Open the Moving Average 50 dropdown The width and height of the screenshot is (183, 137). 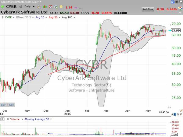click(51, 119)
